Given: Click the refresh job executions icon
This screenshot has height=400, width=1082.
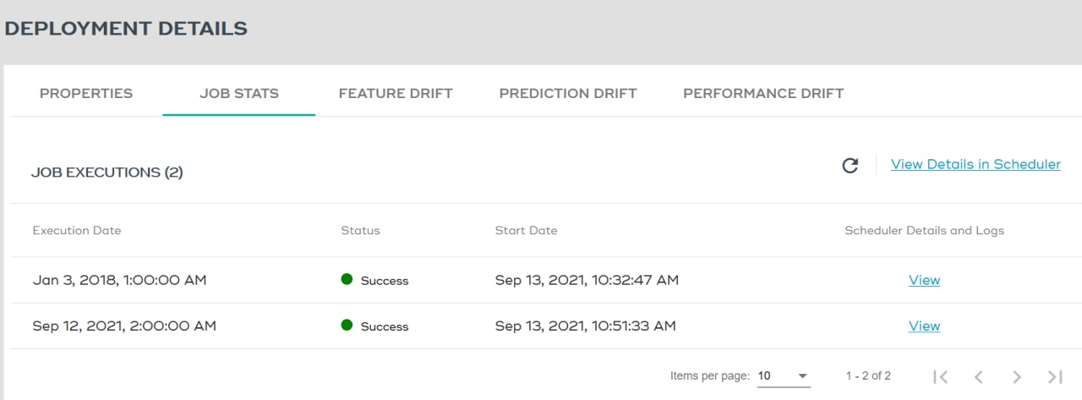Looking at the screenshot, I should coord(850,166).
